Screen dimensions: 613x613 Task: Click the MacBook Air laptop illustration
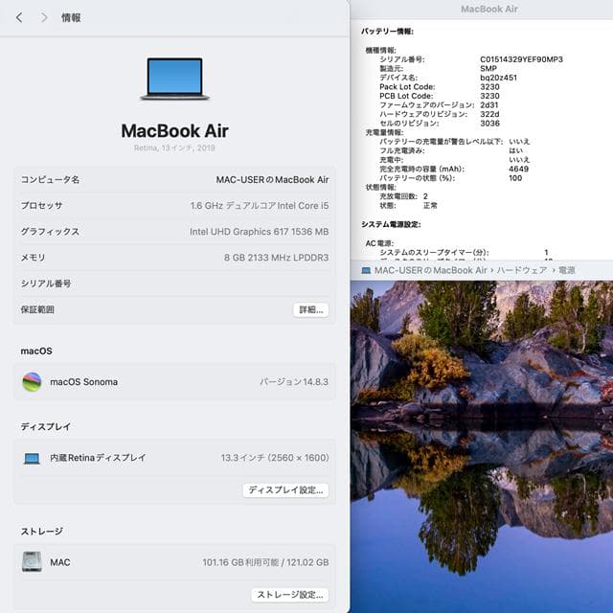coord(174,79)
